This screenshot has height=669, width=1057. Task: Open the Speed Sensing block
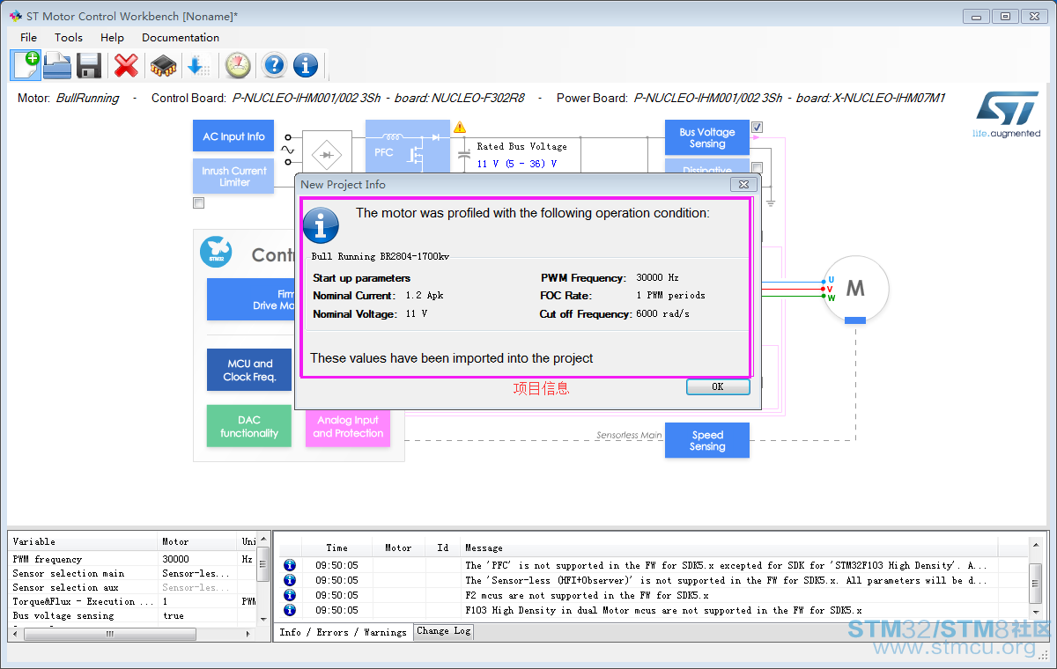tap(707, 440)
